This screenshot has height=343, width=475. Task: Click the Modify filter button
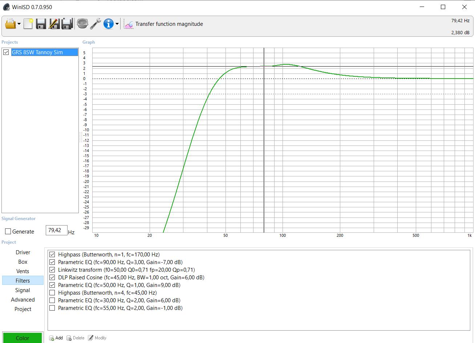pyautogui.click(x=97, y=338)
